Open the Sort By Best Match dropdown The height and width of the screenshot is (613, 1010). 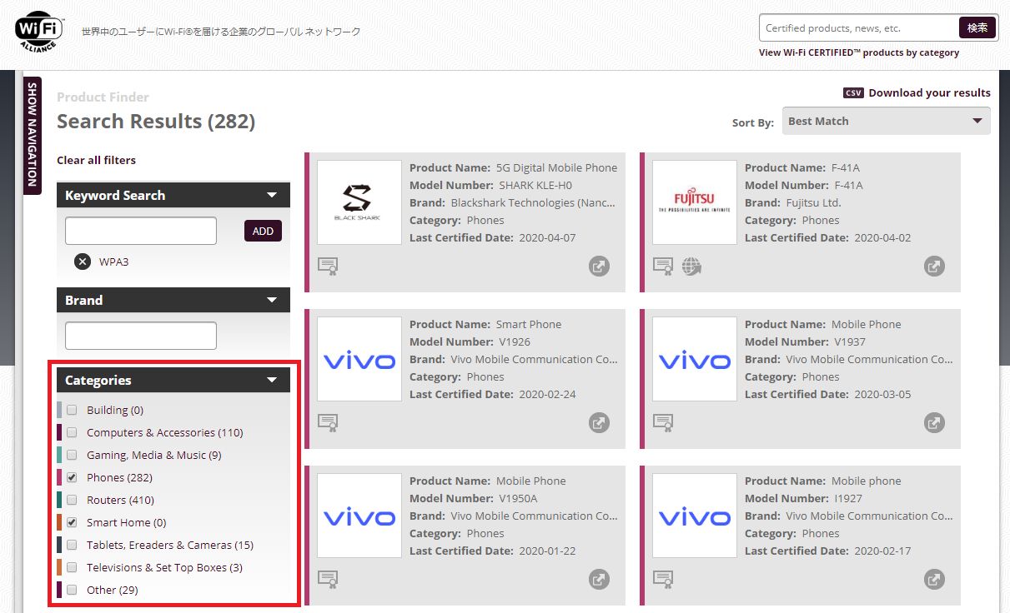tap(887, 121)
